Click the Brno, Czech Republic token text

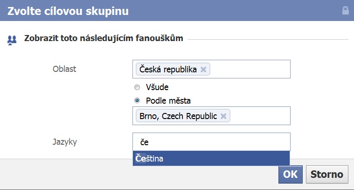pos(178,116)
